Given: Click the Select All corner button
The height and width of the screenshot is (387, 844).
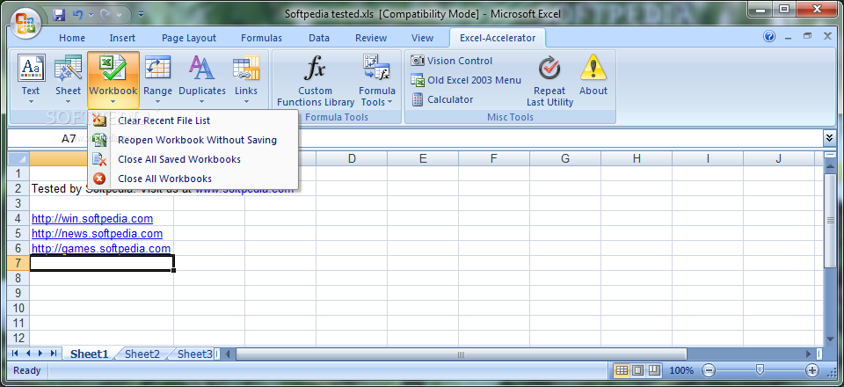Looking at the screenshot, I should click(x=18, y=159).
